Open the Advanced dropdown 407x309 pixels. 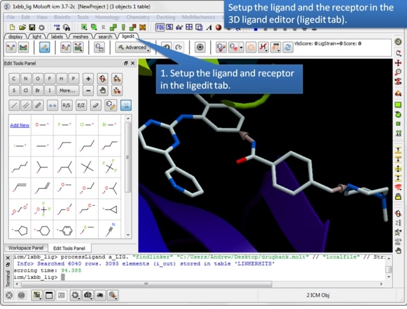[x=132, y=47]
